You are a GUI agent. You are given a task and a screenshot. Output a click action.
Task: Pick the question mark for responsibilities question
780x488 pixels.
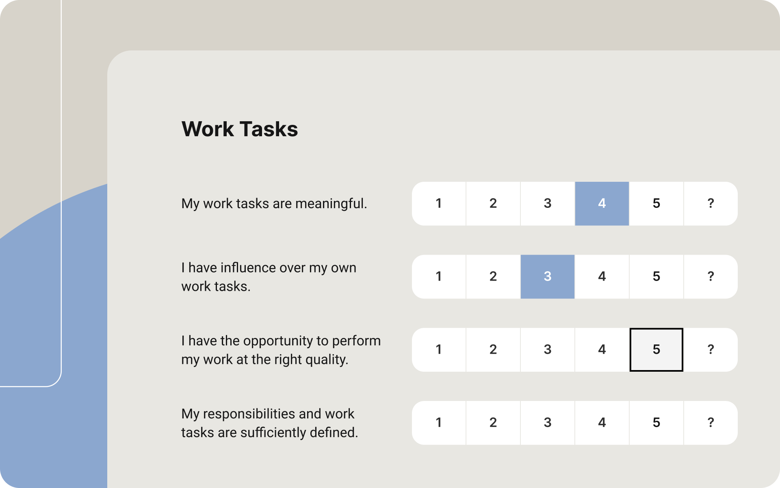pos(711,423)
